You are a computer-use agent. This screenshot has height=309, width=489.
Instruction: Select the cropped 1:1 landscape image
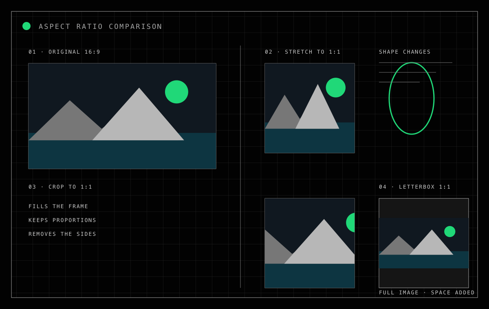(310, 243)
